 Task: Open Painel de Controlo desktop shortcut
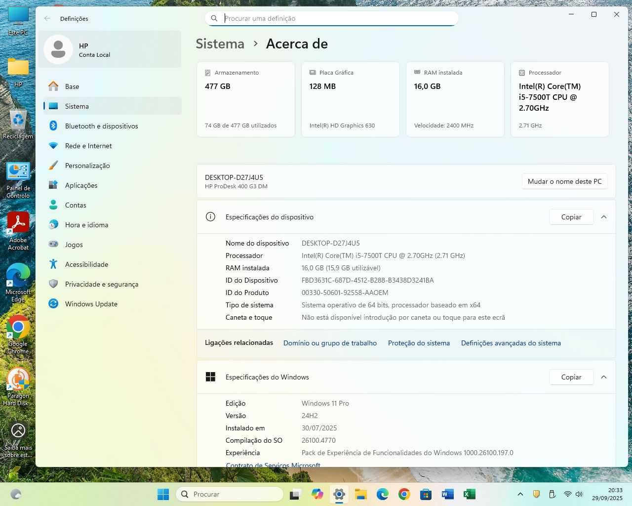(18, 180)
